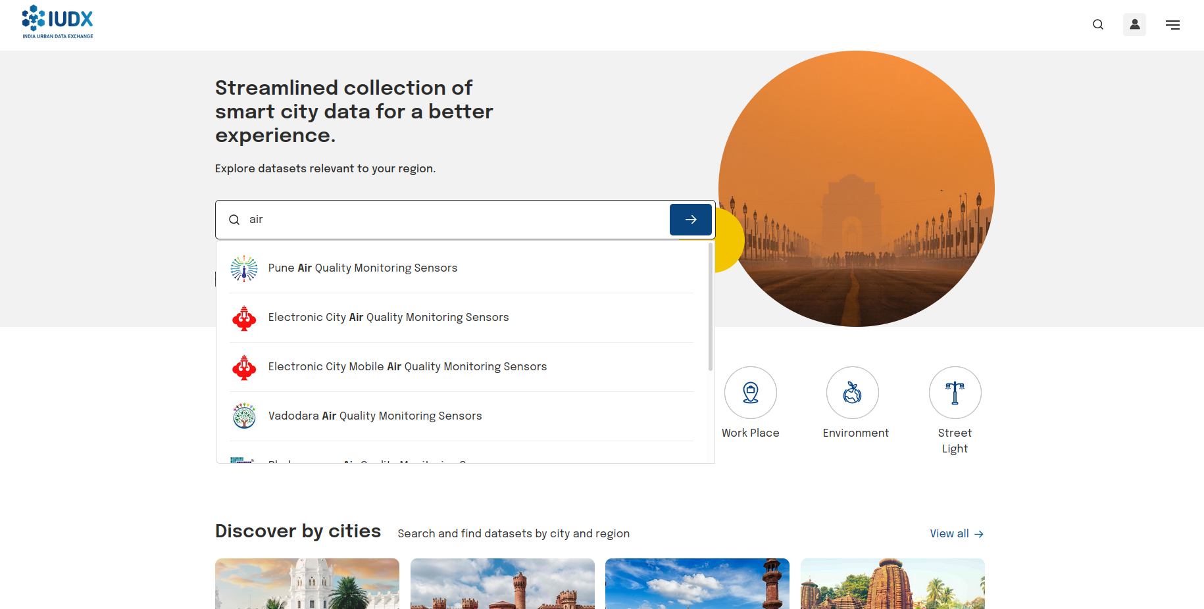Open the Work Place category icon
The width and height of the screenshot is (1204, 609).
coord(750,393)
